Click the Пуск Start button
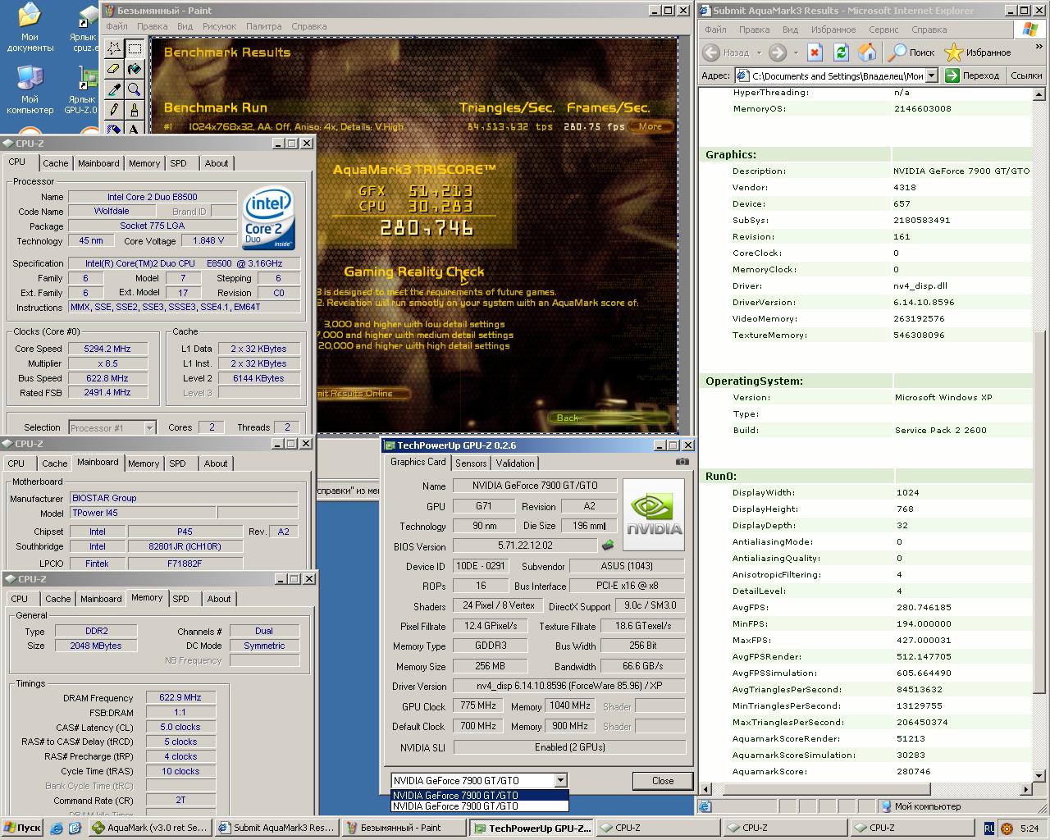This screenshot has width=1050, height=840. click(x=22, y=828)
